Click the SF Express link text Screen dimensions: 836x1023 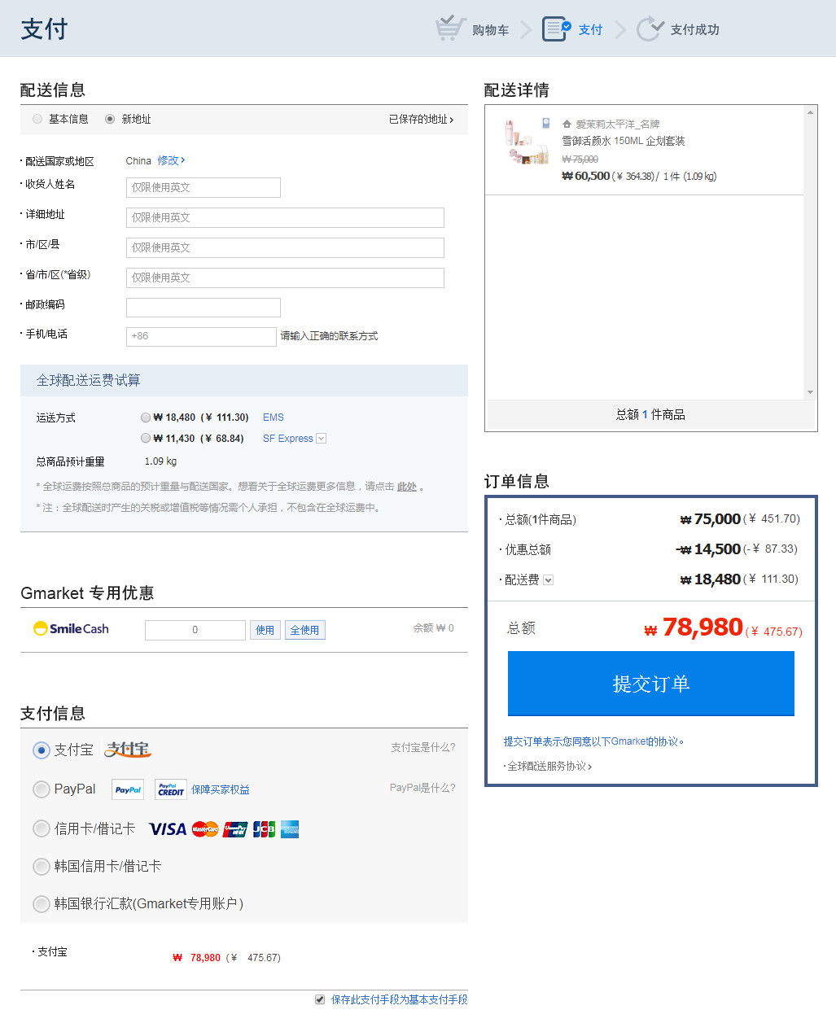[288, 439]
